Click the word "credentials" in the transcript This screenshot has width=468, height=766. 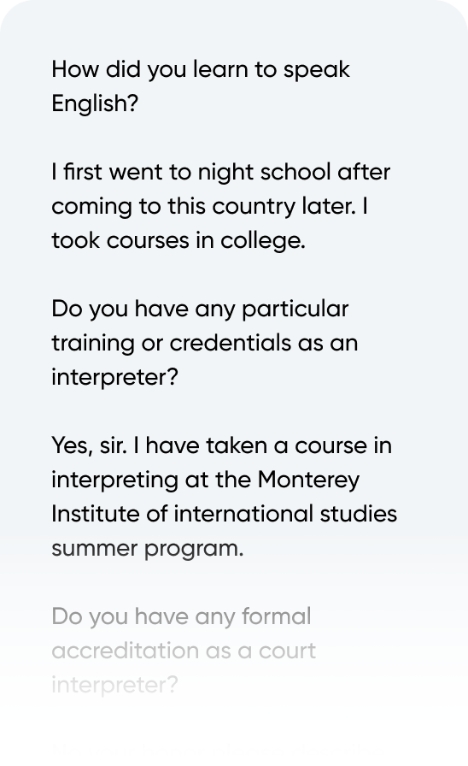point(231,344)
